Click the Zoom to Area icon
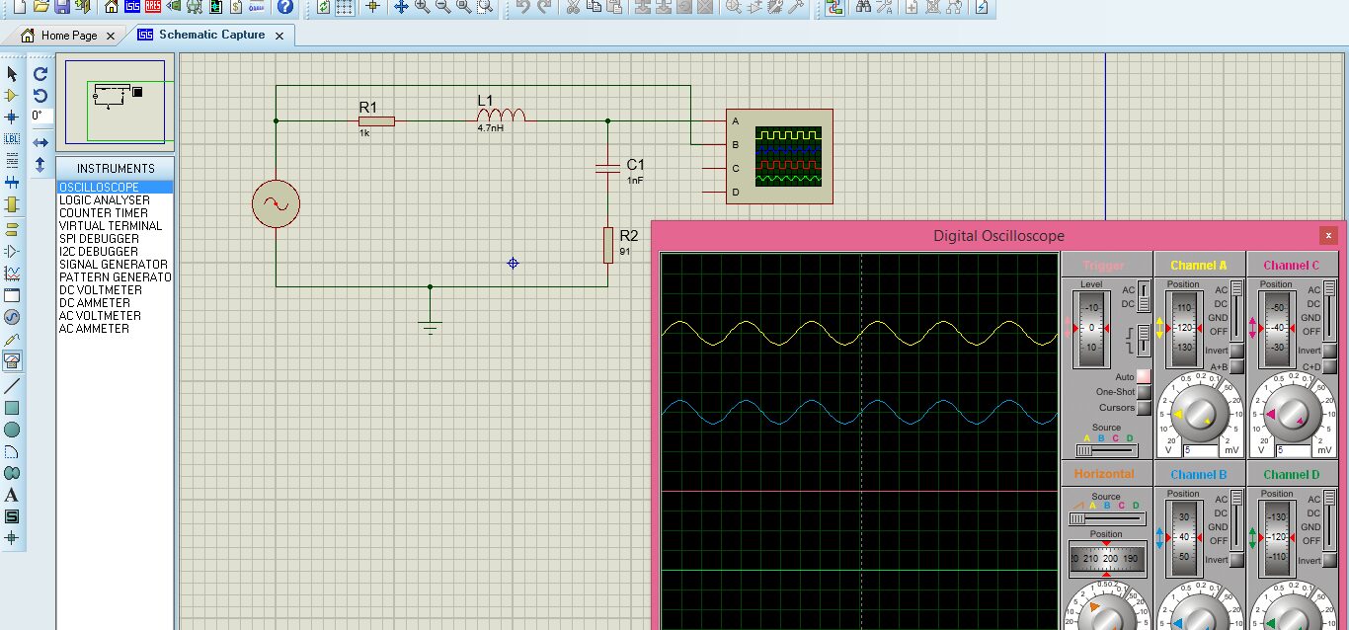1349x630 pixels. pos(485,7)
